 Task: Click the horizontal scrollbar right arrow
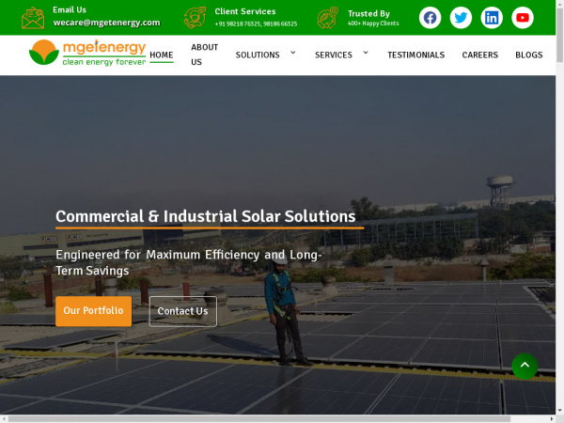552,419
